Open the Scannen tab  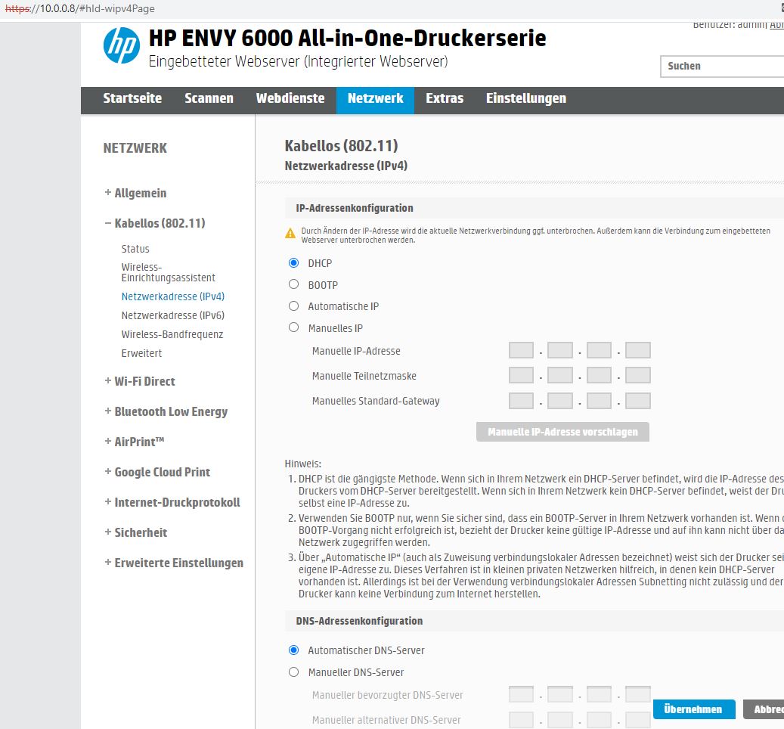209,98
